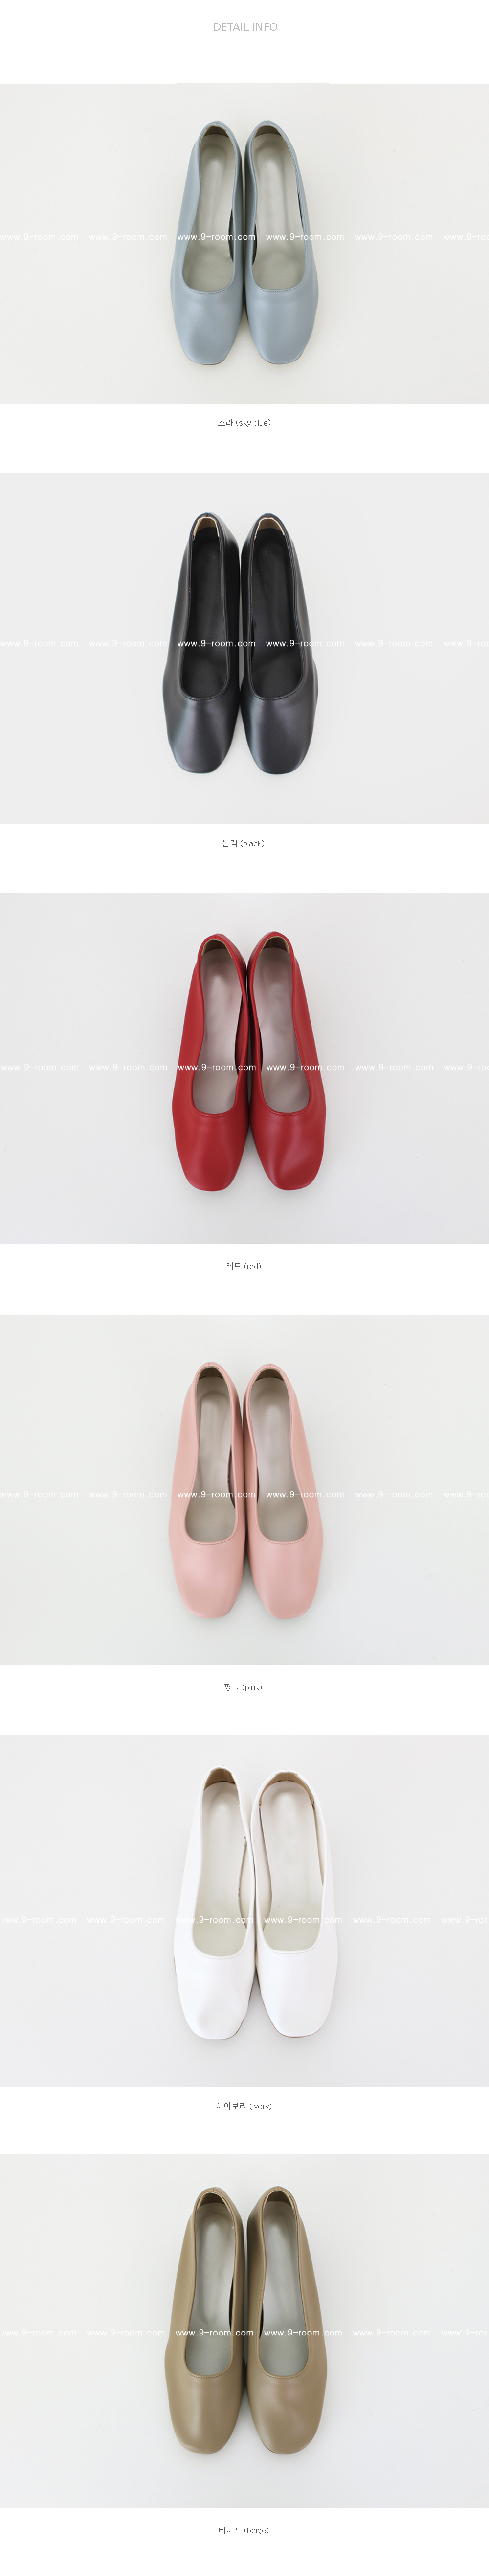Viewport: 489px width, 2576px height.
Task: Select the '블랙 (black)' caption
Action: [x=244, y=843]
